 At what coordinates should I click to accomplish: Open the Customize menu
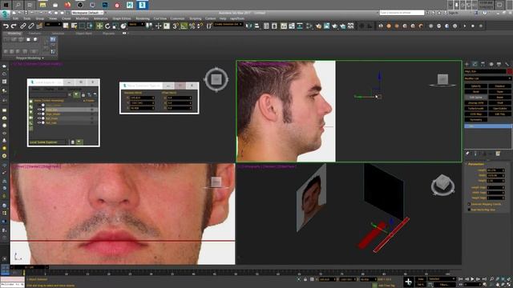pyautogui.click(x=177, y=18)
